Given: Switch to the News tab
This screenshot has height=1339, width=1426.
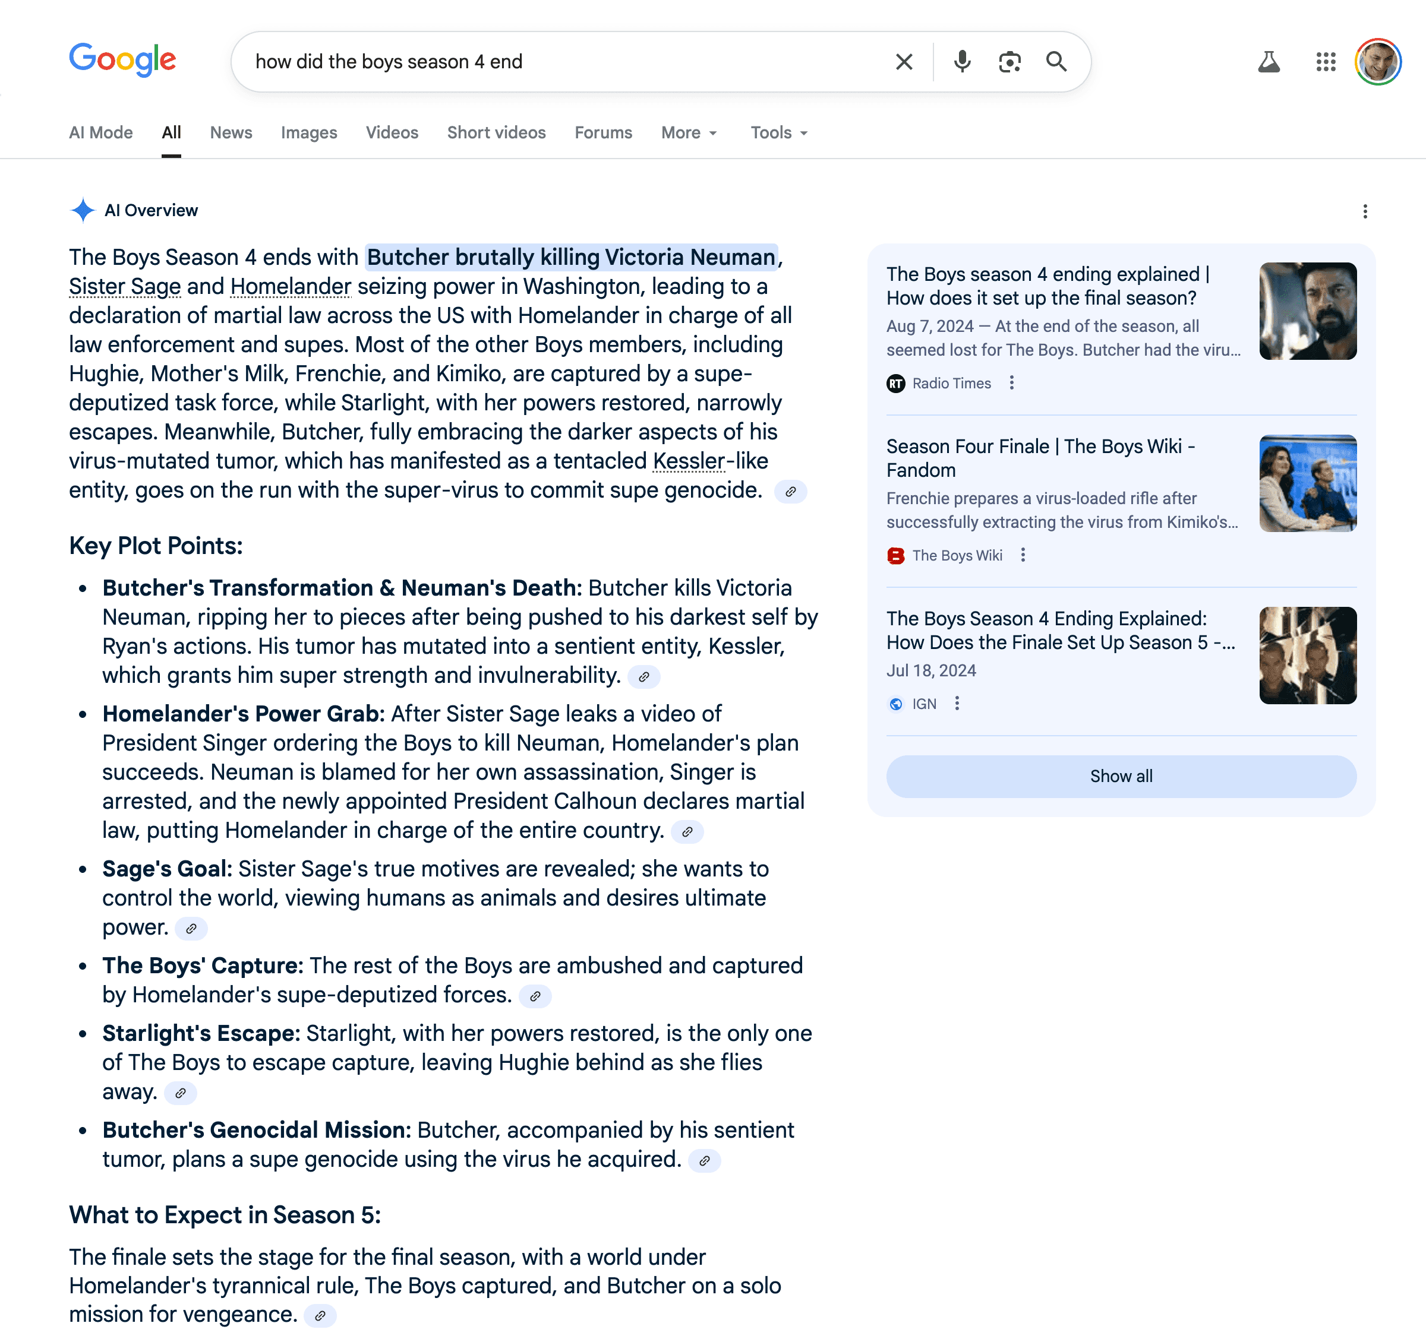Looking at the screenshot, I should (231, 132).
